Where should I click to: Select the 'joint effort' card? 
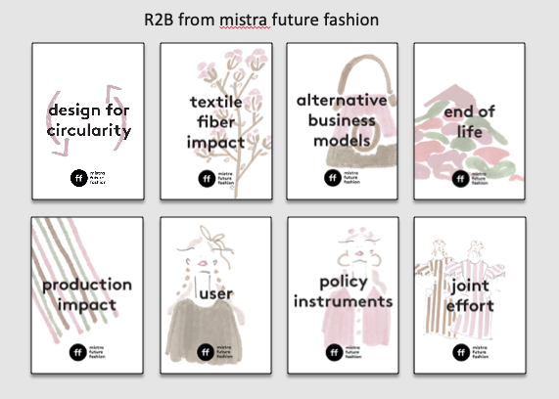point(470,295)
